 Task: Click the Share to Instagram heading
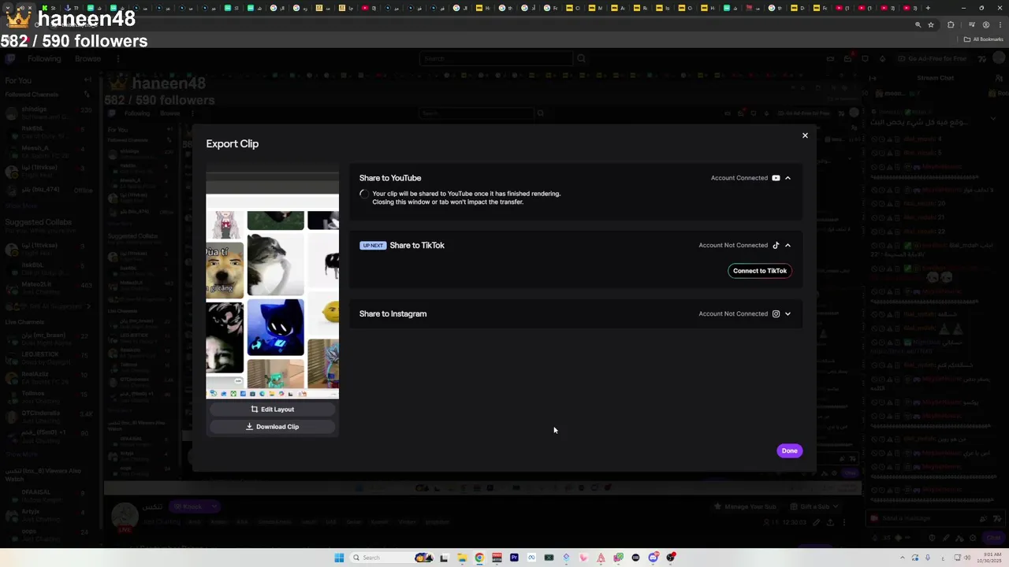[x=393, y=313]
